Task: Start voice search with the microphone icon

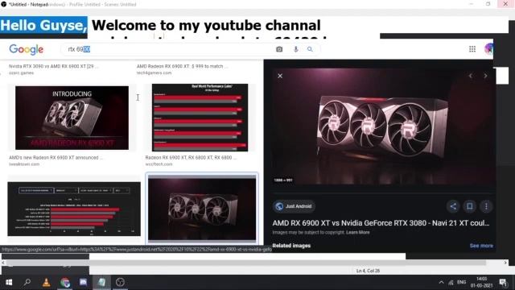Action: [295, 49]
